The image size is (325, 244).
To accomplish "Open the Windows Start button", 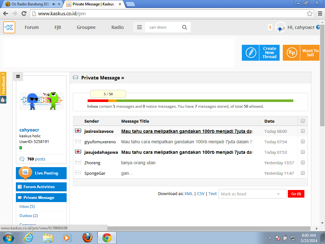I will point(9,238).
